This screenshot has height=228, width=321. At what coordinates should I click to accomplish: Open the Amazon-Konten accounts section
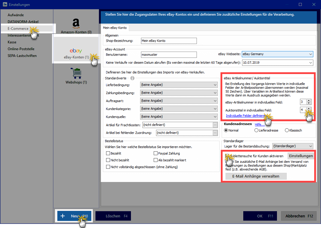pos(76,26)
